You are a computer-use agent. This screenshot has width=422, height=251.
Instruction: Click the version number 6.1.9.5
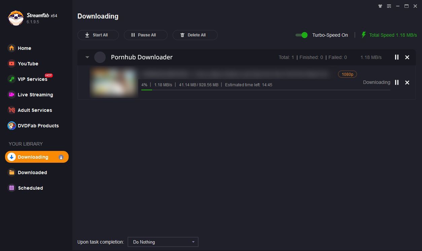pos(33,22)
